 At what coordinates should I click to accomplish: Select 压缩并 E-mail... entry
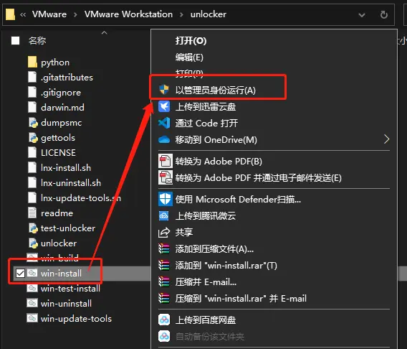click(206, 282)
